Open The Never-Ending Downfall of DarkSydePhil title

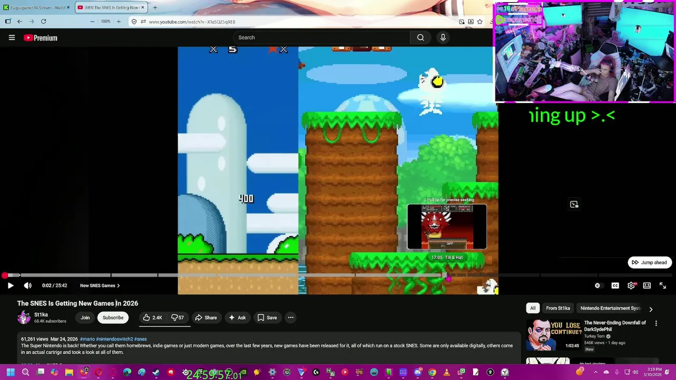615,326
